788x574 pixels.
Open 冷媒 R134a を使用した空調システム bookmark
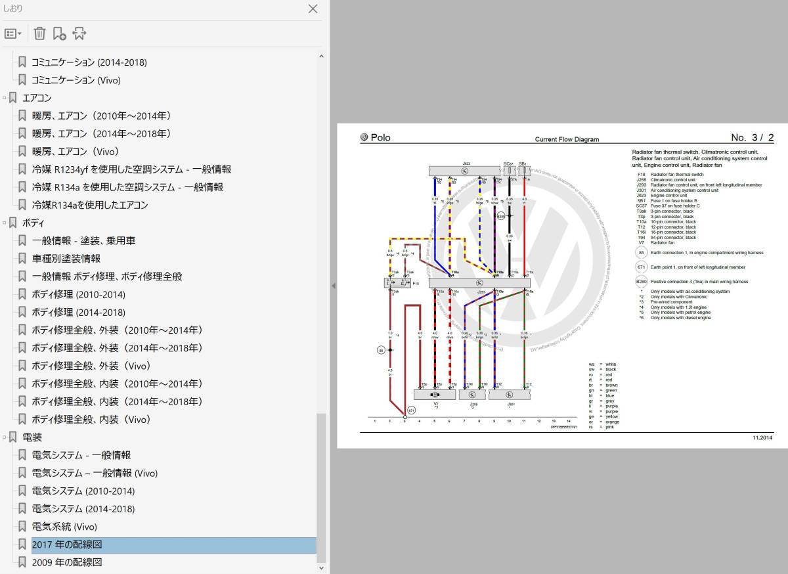pyautogui.click(x=127, y=187)
